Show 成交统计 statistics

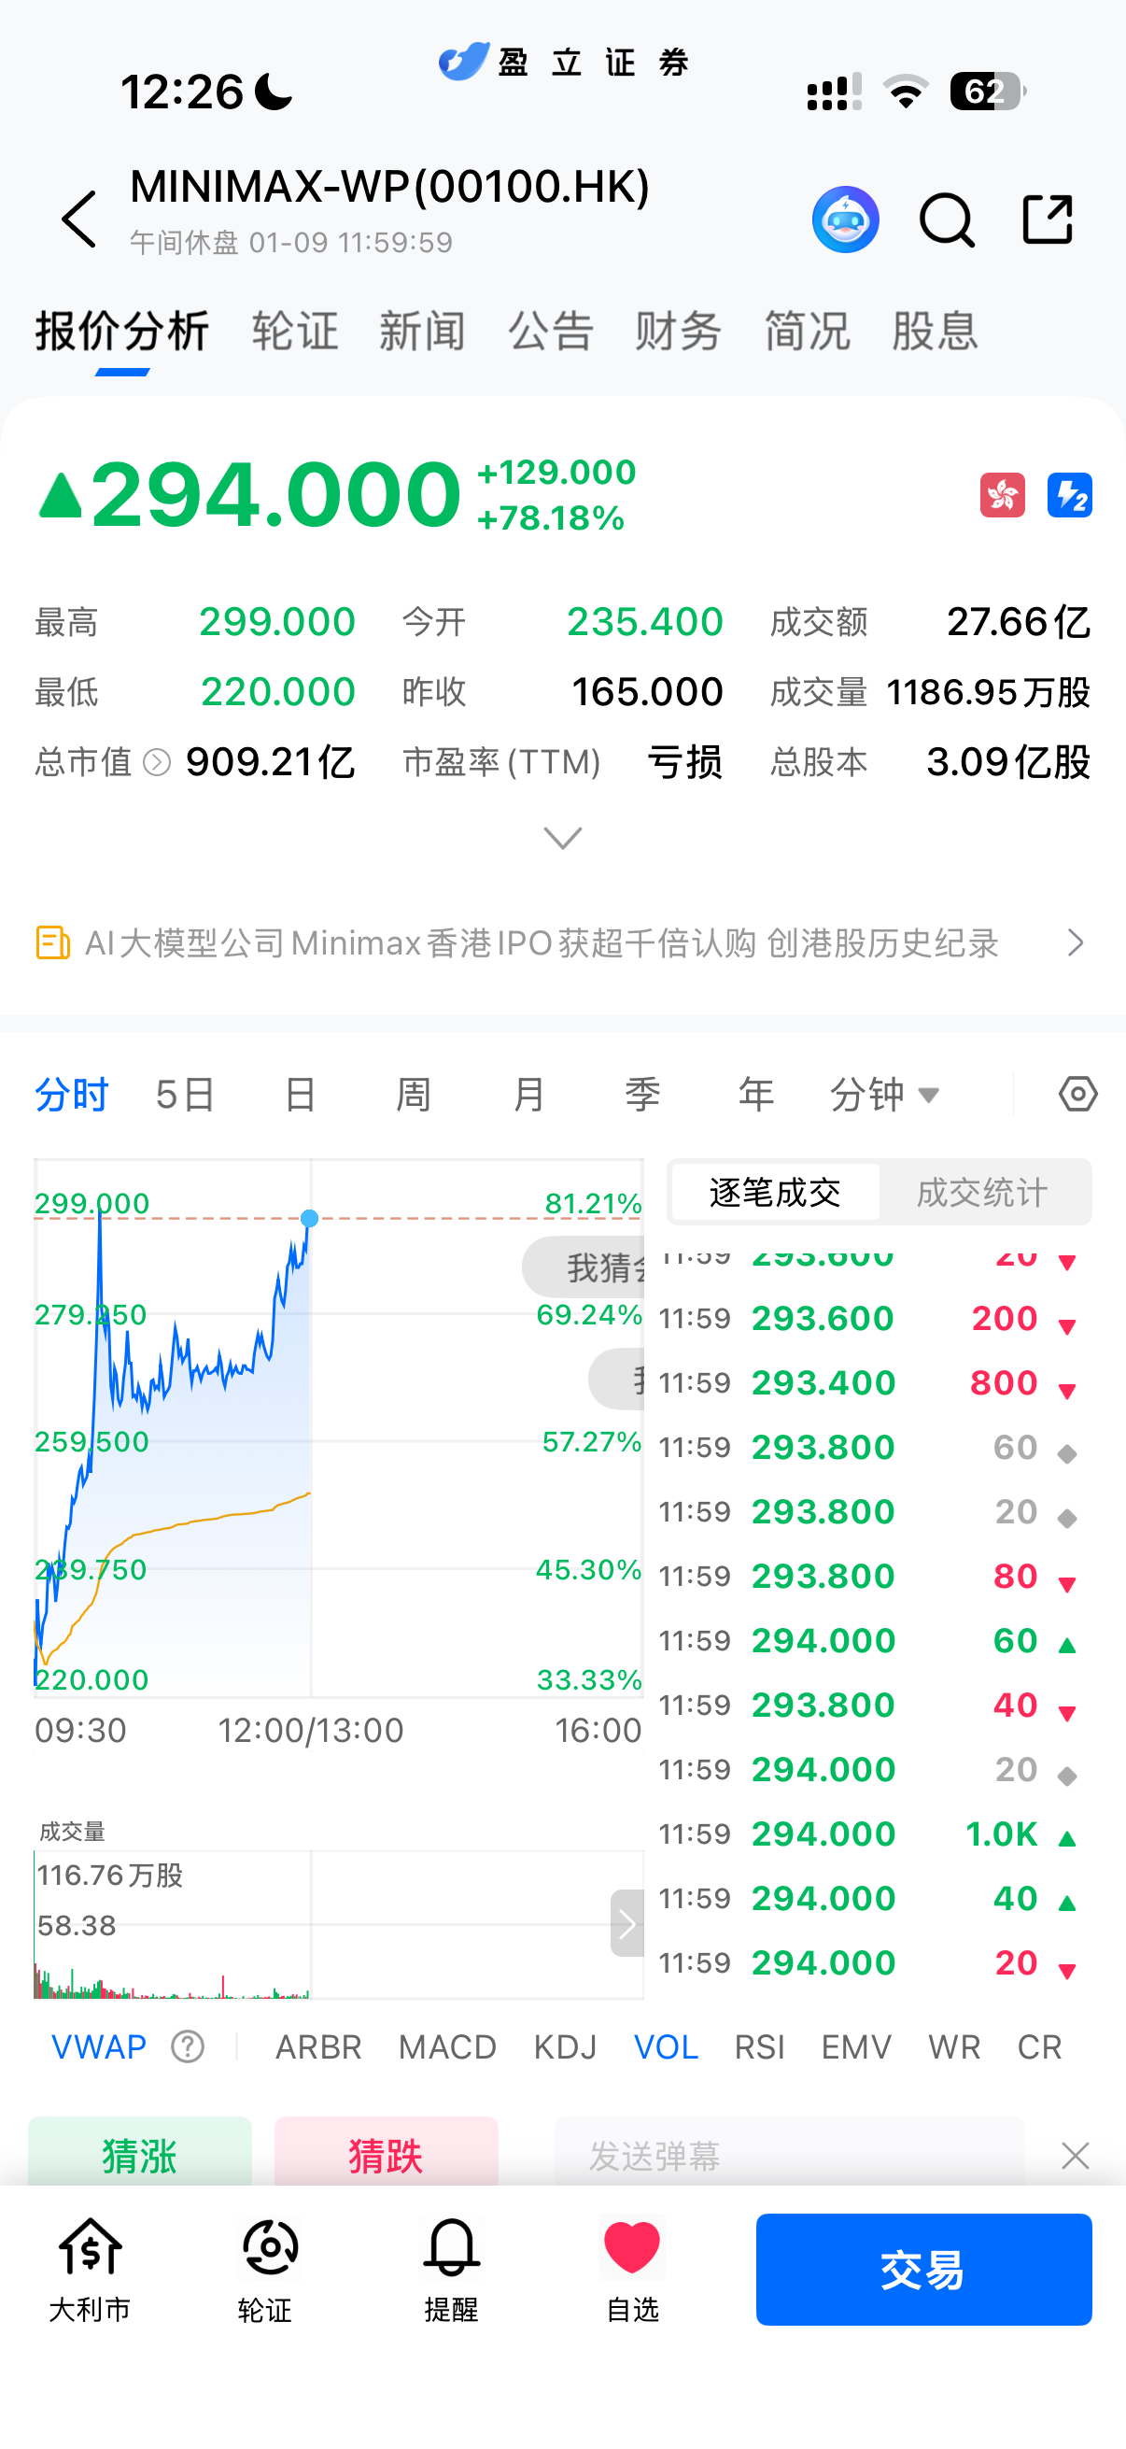(982, 1192)
